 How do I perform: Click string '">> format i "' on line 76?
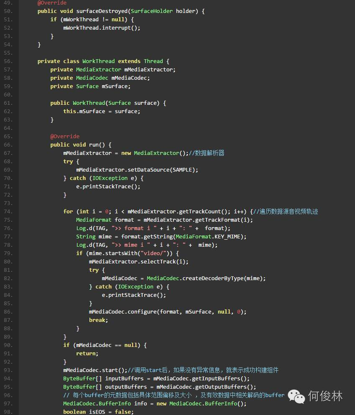tap(134, 228)
